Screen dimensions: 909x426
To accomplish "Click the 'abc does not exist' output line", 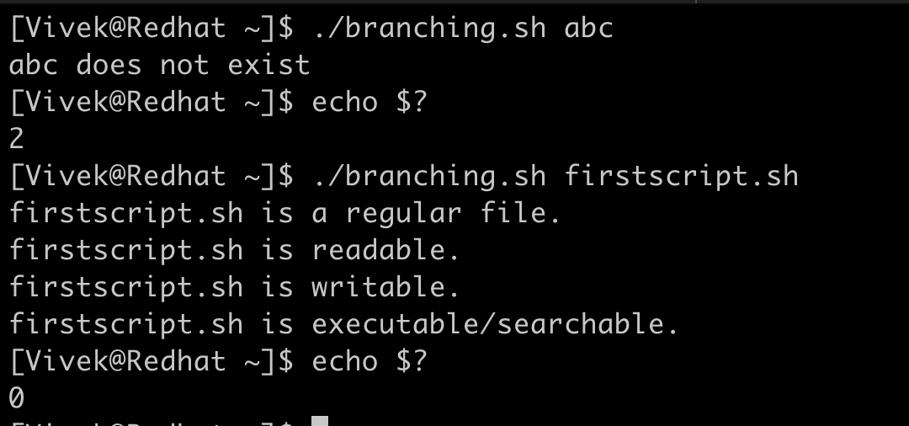I will 160,65.
